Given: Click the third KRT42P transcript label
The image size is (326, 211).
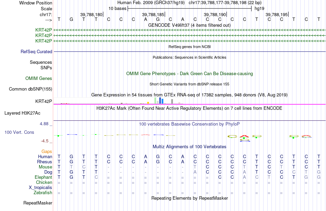Looking at the screenshot, I should [x=44, y=41].
